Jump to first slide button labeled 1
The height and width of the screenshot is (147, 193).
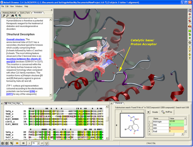pyautogui.click(x=29, y=143)
